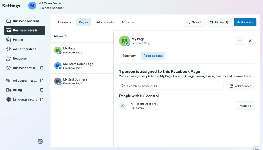The image size is (263, 150).
Task: Manage access for MA Team User
Action: (x=245, y=106)
